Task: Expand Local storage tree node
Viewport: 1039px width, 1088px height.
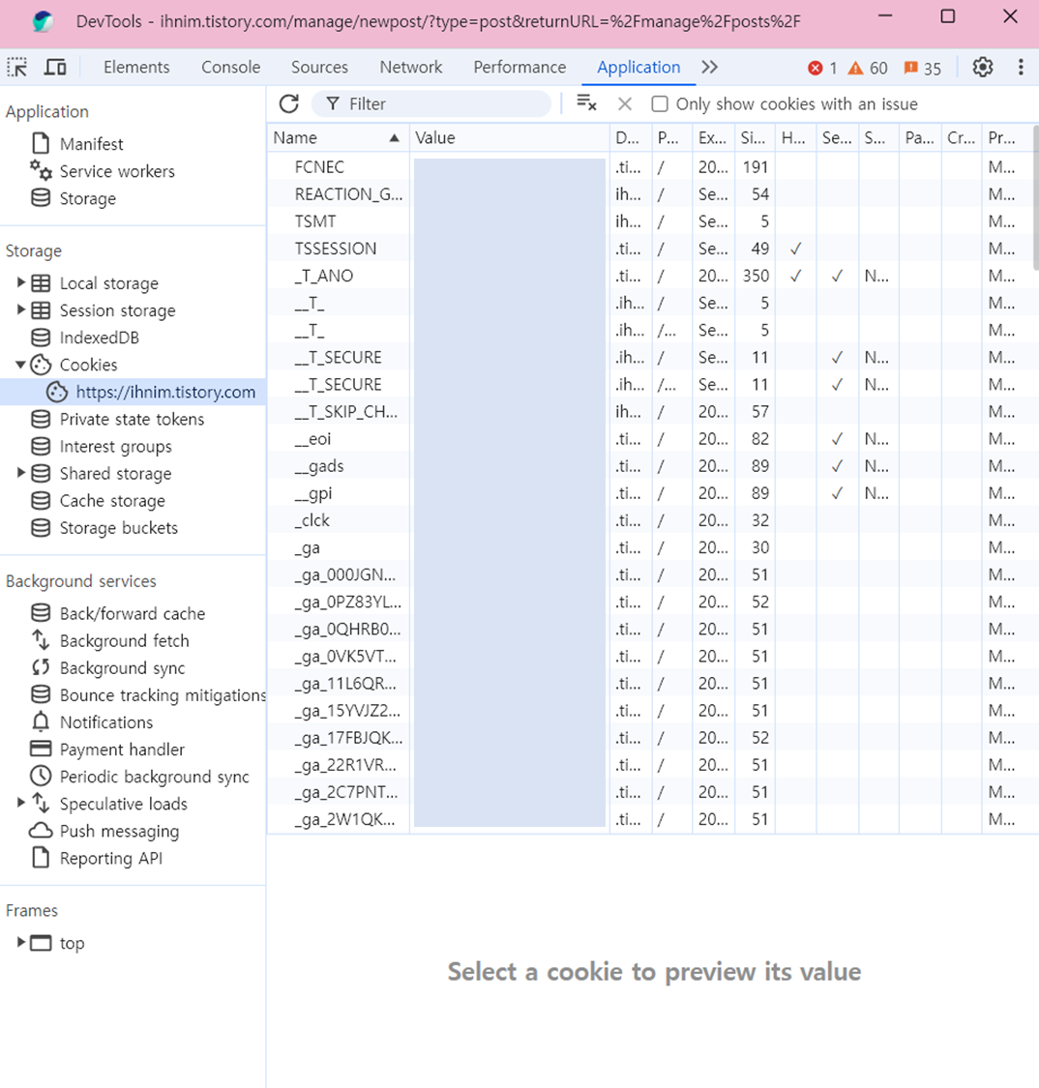Action: pyautogui.click(x=21, y=282)
